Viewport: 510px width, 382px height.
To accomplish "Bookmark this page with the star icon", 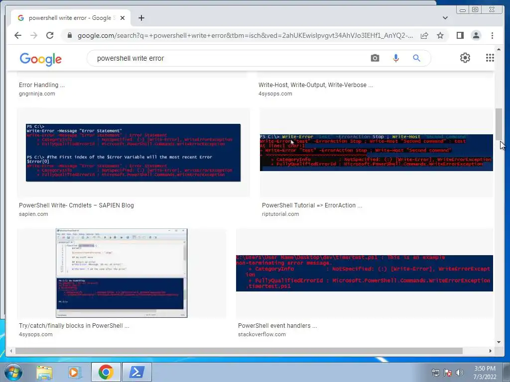I will 440,35.
